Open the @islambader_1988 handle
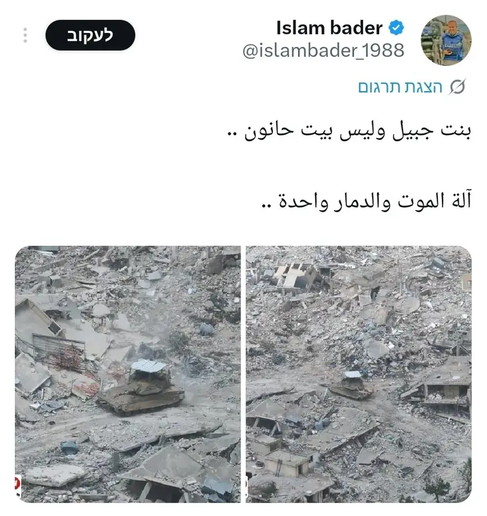Image resolution: width=487 pixels, height=516 pixels. 323,51
